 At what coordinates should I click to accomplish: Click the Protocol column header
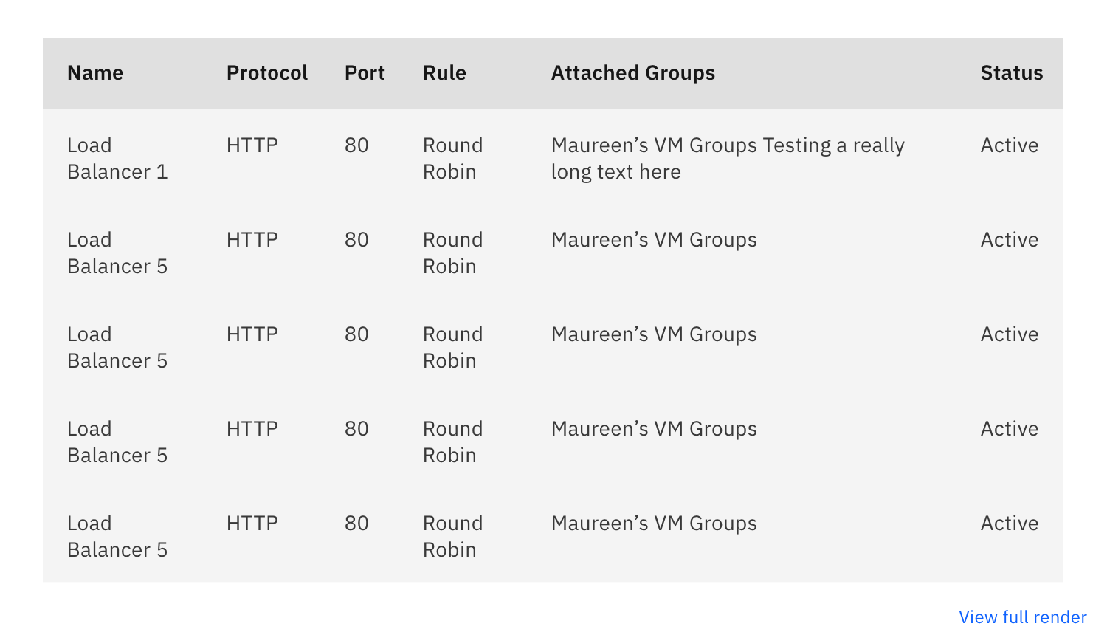(266, 72)
